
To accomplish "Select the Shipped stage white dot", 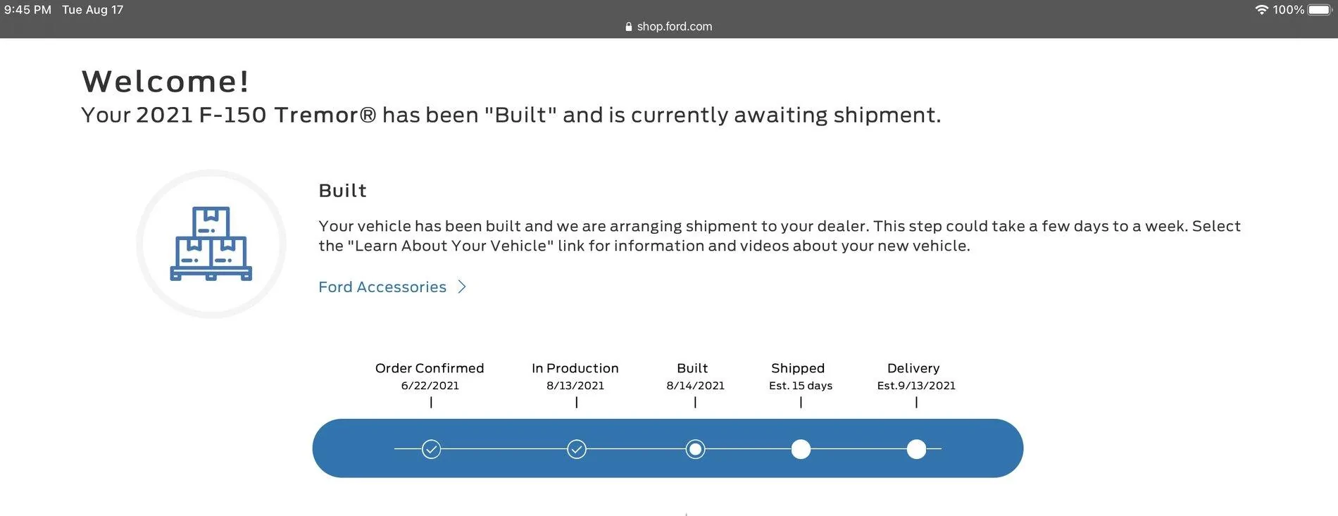I will 801,449.
